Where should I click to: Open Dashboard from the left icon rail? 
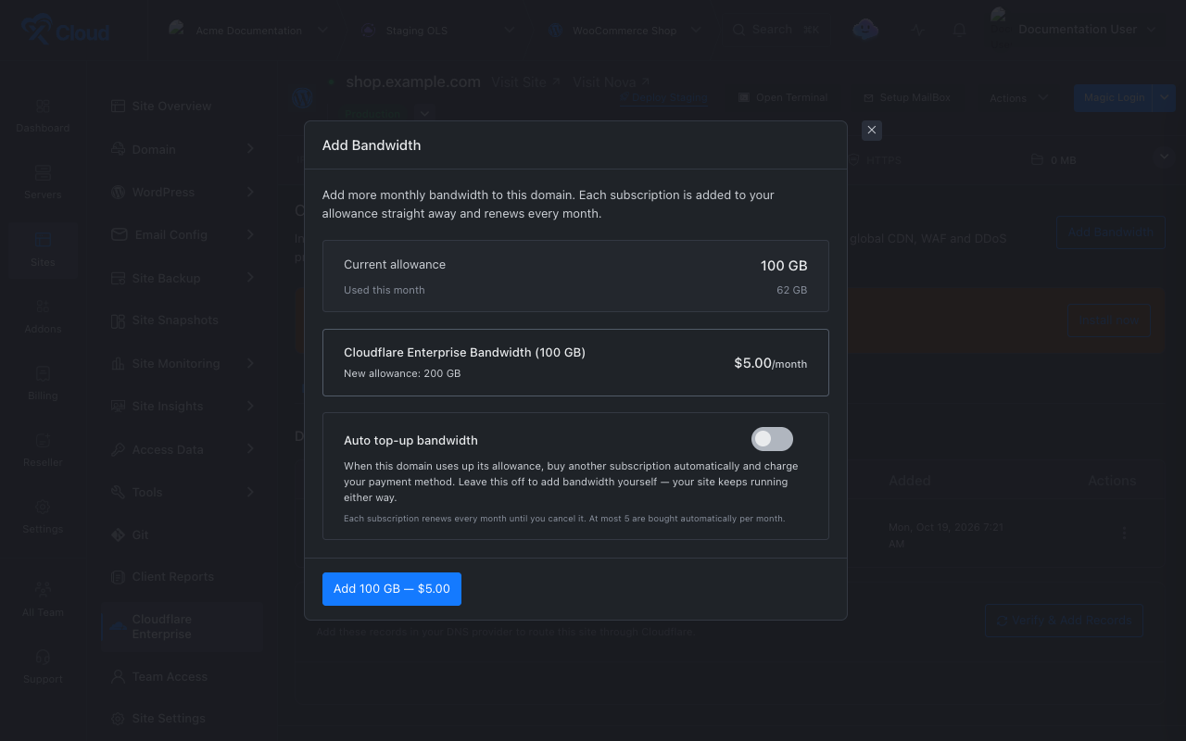tap(43, 116)
